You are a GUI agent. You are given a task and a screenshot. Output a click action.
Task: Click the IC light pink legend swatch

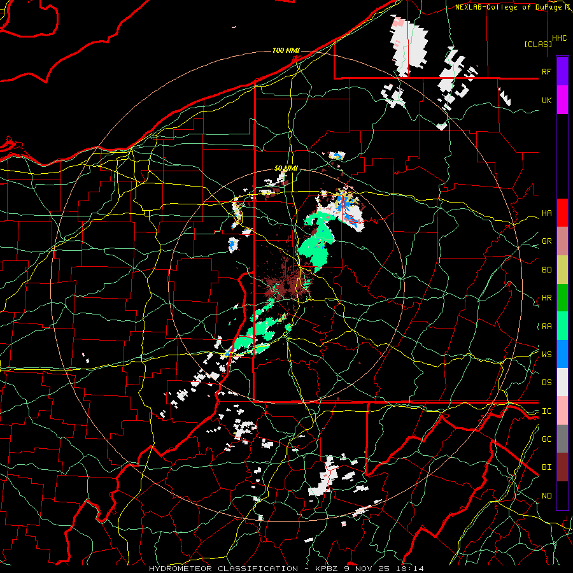562,411
